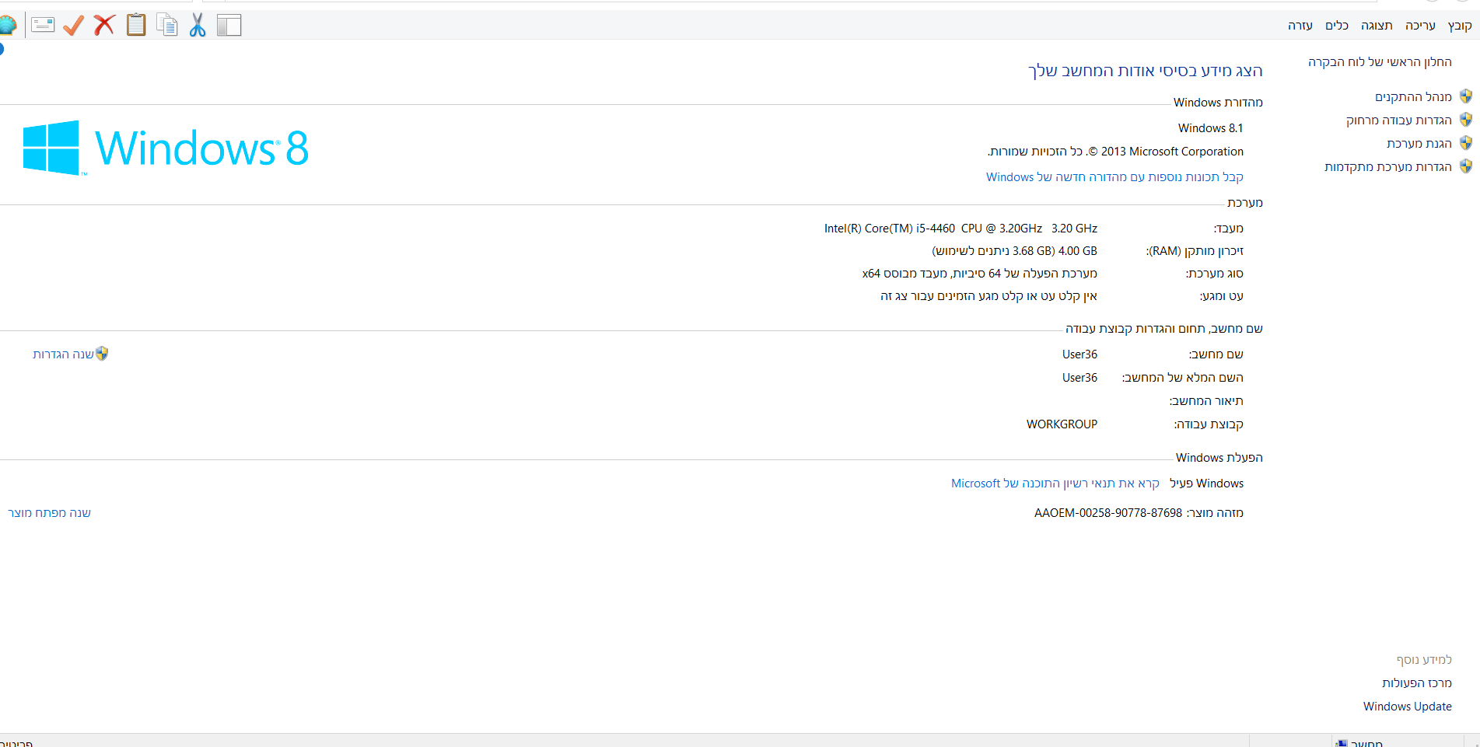The image size is (1480, 747).
Task: Click product ID 'AAOEM-00258-90778-87698'
Action: click(1108, 513)
